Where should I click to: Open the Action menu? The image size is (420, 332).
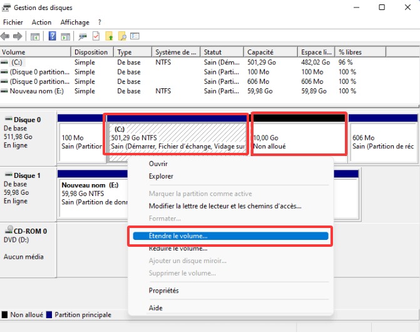41,23
